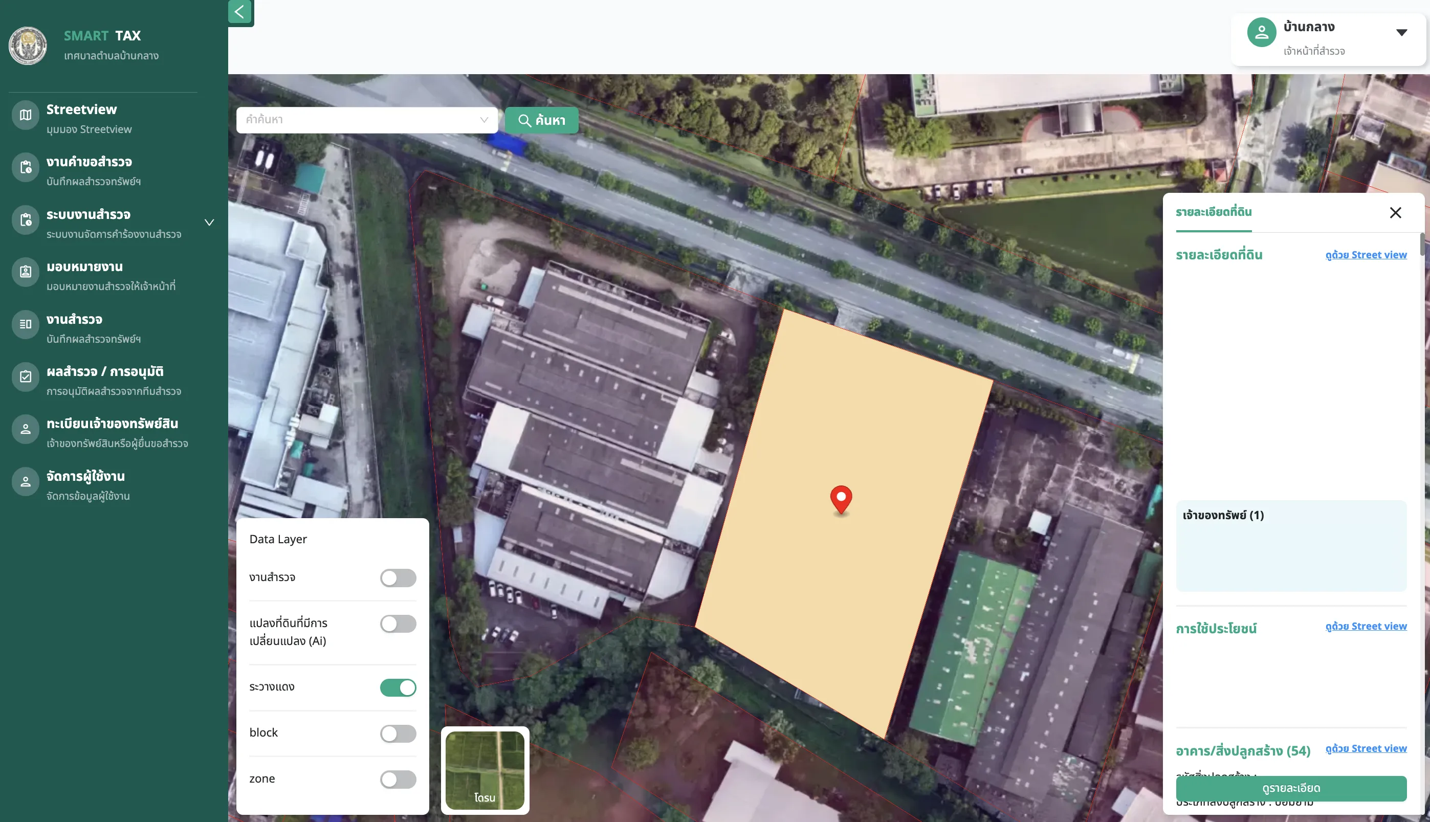1430x822 pixels.
Task: Enable the block layer toggle
Action: click(398, 734)
